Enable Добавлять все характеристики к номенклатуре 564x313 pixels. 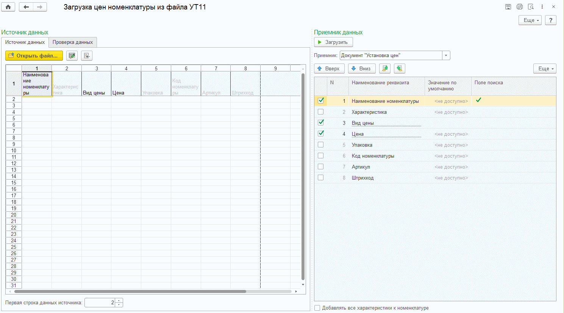(317, 308)
